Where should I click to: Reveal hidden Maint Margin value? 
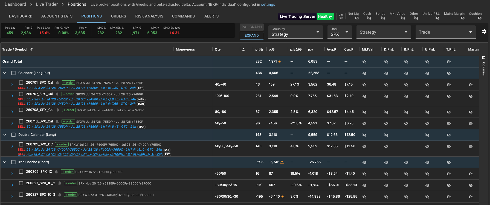click(463, 18)
